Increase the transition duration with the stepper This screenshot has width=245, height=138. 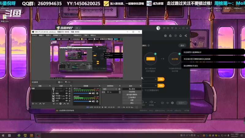pyautogui.click(x=120, y=91)
